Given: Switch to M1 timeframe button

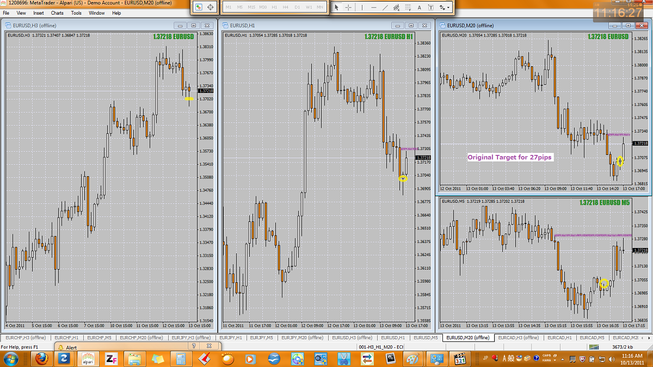Looking at the screenshot, I should pyautogui.click(x=228, y=8).
